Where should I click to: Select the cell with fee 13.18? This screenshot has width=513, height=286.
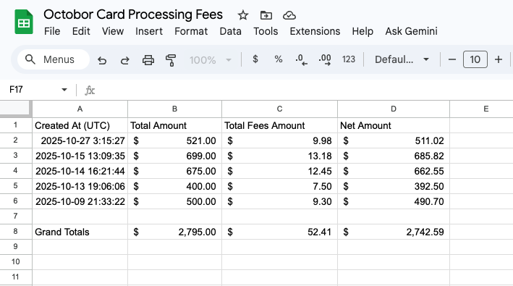279,156
